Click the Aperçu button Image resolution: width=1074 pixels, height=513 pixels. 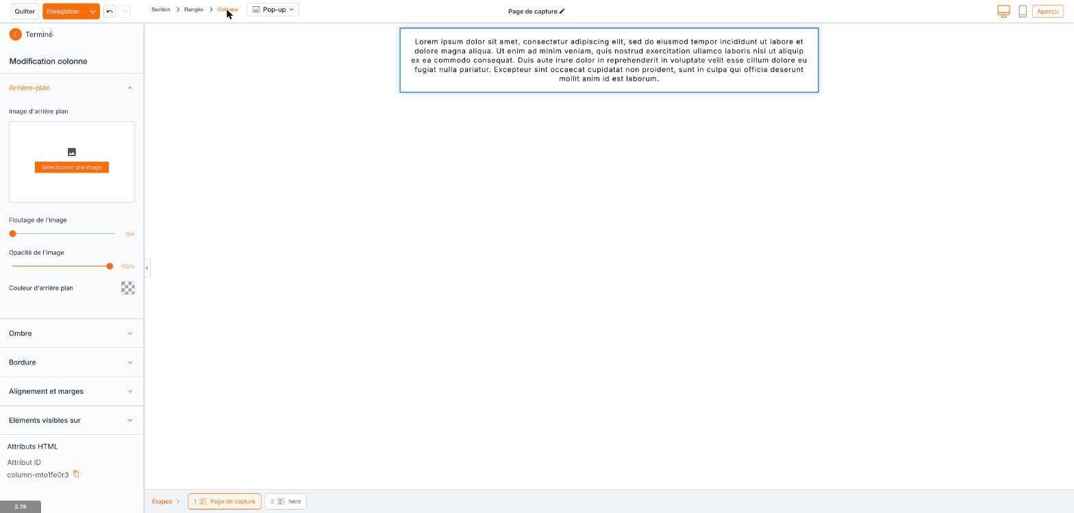coord(1047,12)
